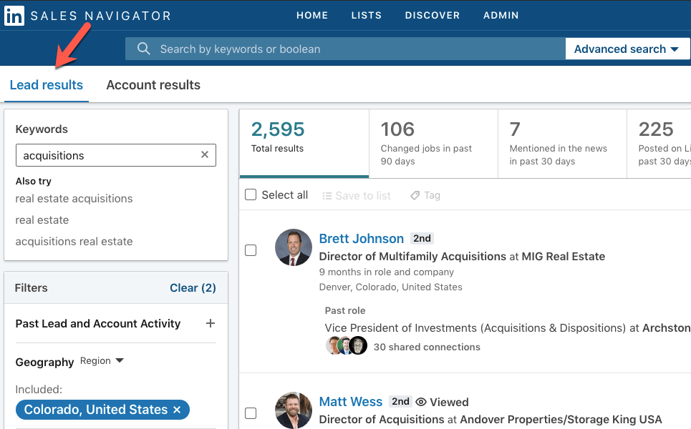Open Andover Properties/Storage King USA company link

[x=561, y=419]
